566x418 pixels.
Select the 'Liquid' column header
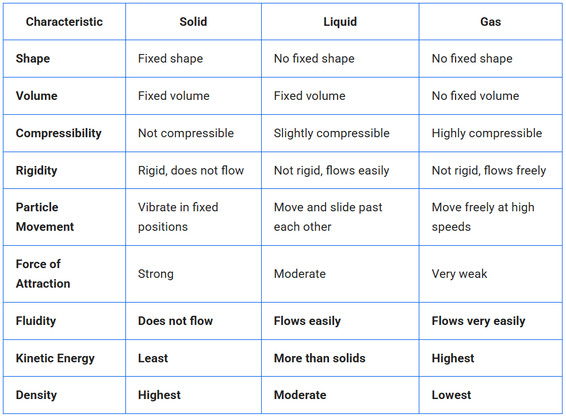pyautogui.click(x=340, y=22)
